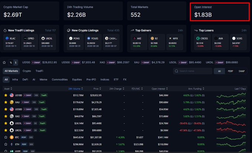This screenshot has height=153, width=252.
Task: Star the US100 favorite icon
Action: (6, 95)
